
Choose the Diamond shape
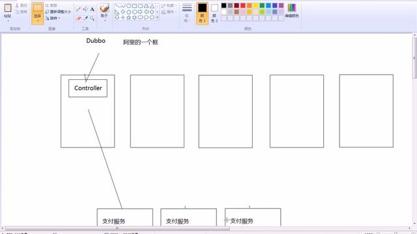tap(123, 12)
